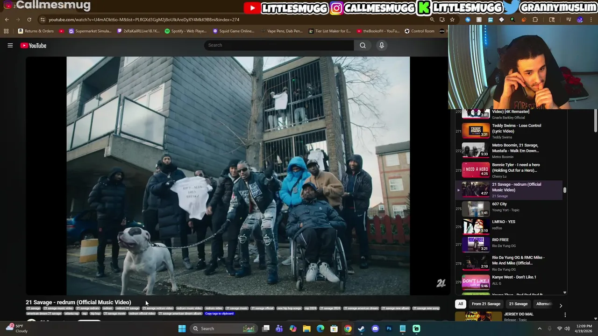Select the 21 Savage filter chip
Viewport: 598px width, 336px height.
[x=518, y=304]
